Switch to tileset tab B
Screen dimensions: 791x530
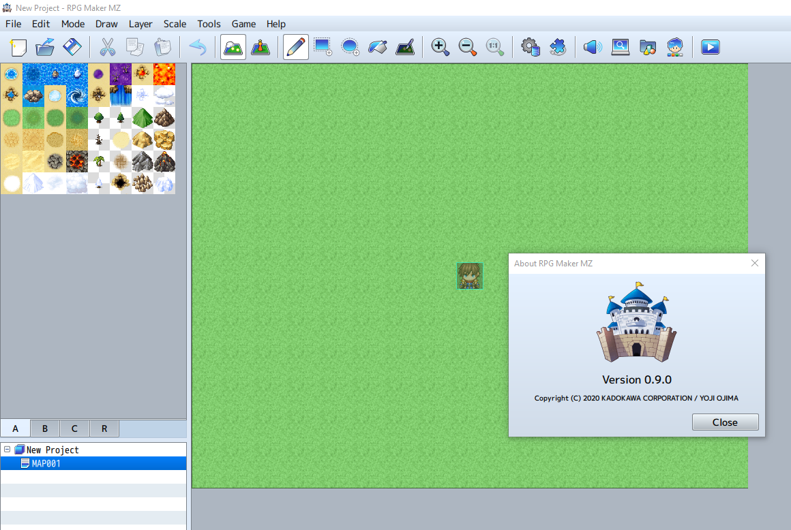tap(45, 428)
